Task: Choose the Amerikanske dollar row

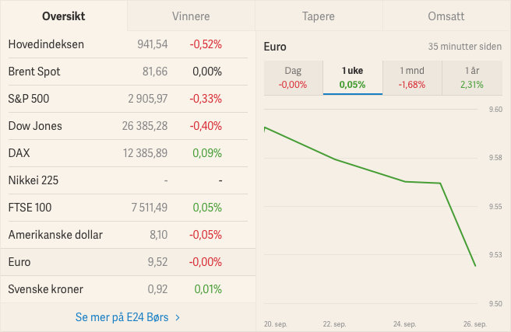Action: click(128, 235)
